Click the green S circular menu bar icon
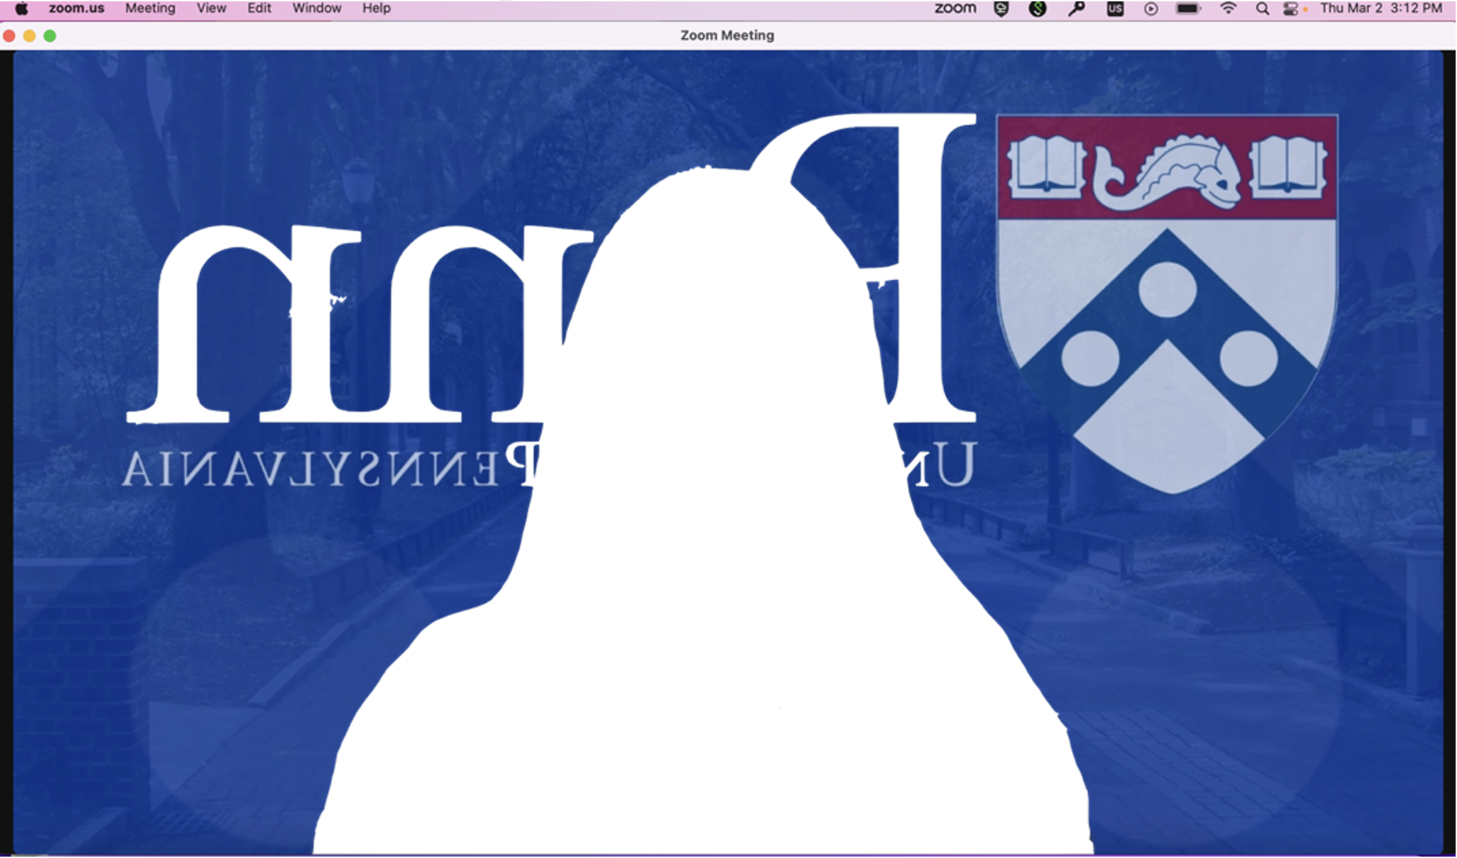The height and width of the screenshot is (858, 1457). coord(1037,9)
